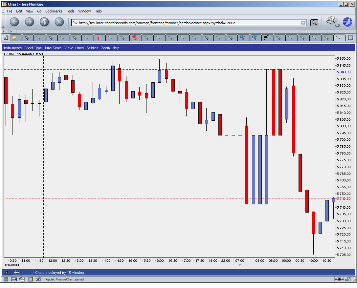Click the Forward navigation arrow button
The width and height of the screenshot is (357, 288).
coord(29,22)
